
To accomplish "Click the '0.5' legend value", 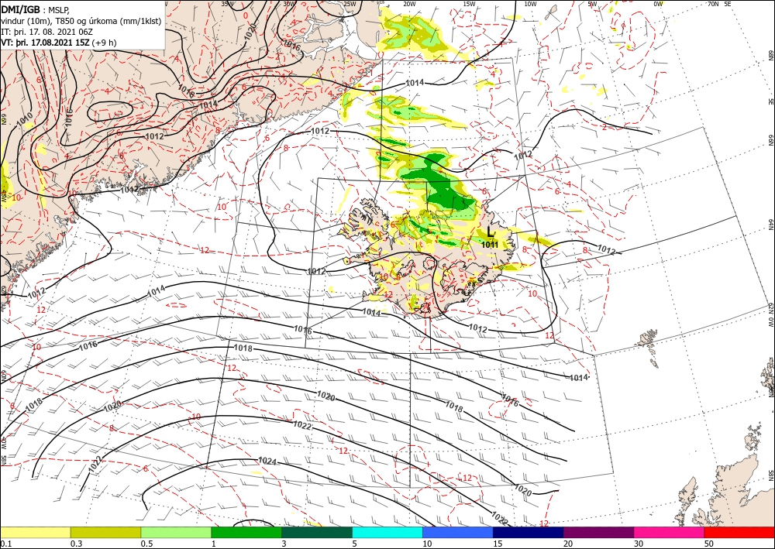I will click(146, 544).
